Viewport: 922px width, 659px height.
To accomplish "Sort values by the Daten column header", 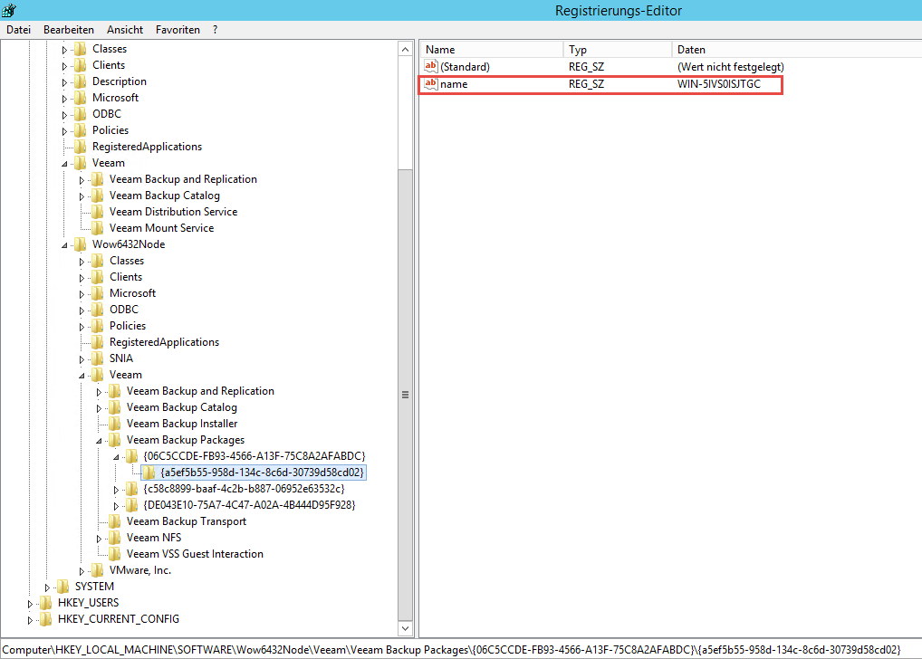I will coord(797,50).
